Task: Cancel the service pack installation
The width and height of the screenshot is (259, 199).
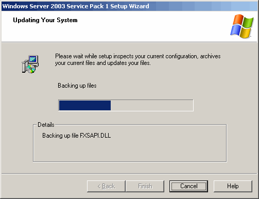Action: click(x=188, y=186)
